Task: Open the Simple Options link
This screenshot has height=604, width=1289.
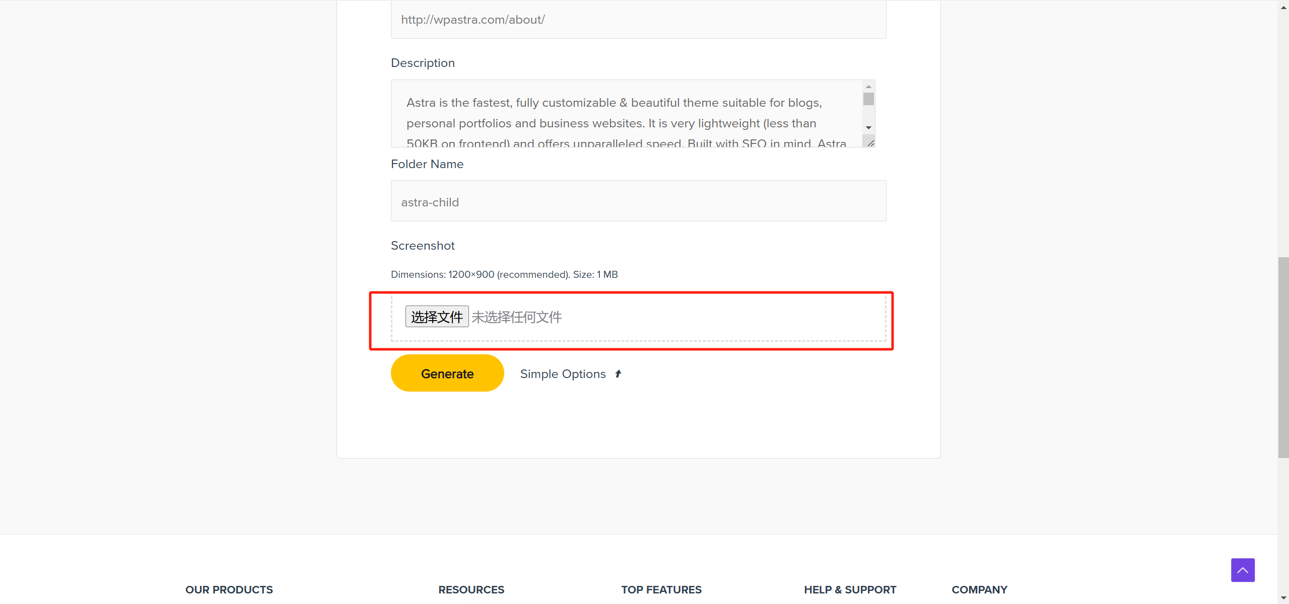Action: tap(562, 373)
